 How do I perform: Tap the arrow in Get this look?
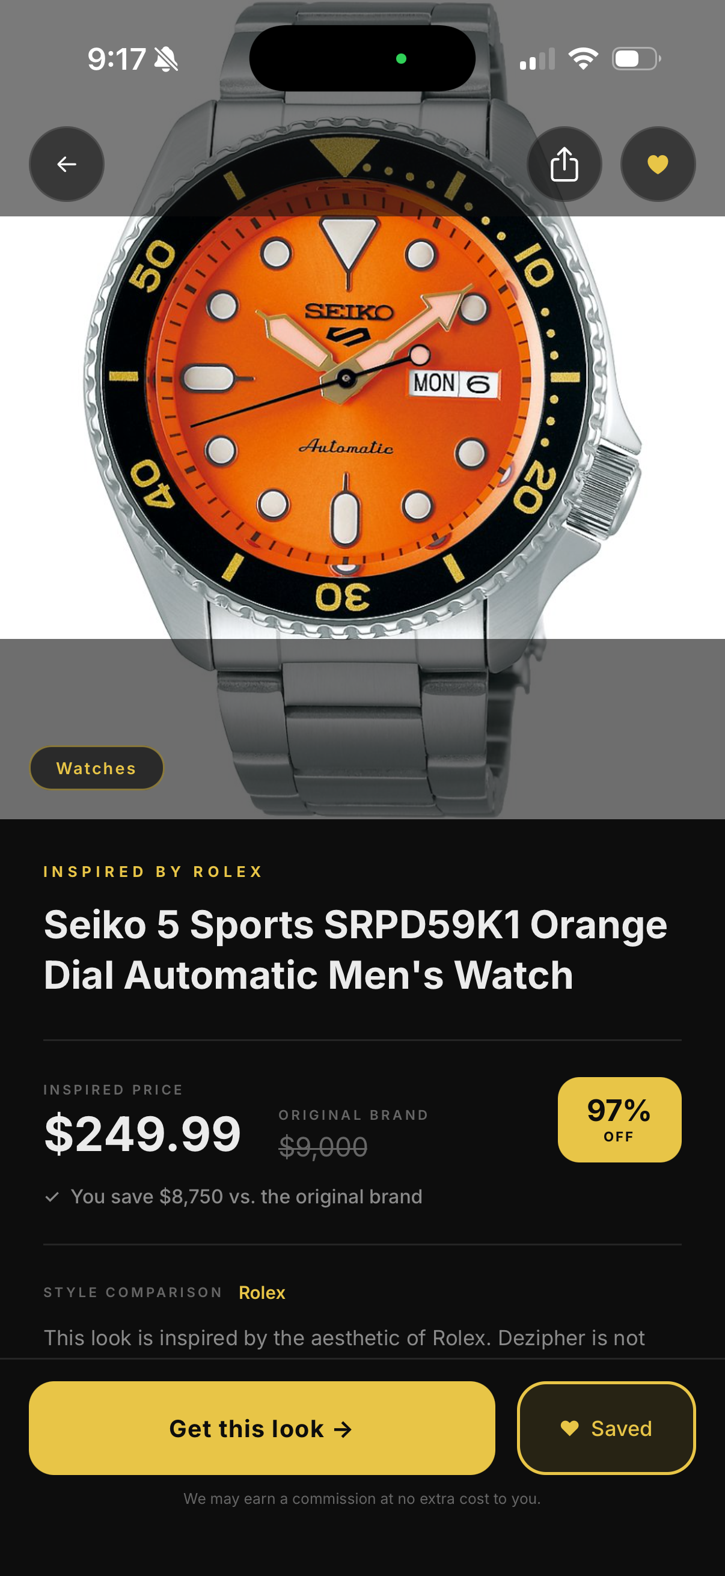coord(343,1429)
